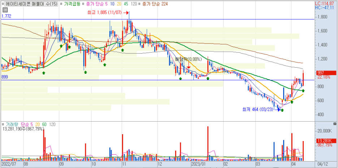Viewport: 338px width, 168px height.
Task: Select the gray 120 volume average label
Action: point(52,124)
